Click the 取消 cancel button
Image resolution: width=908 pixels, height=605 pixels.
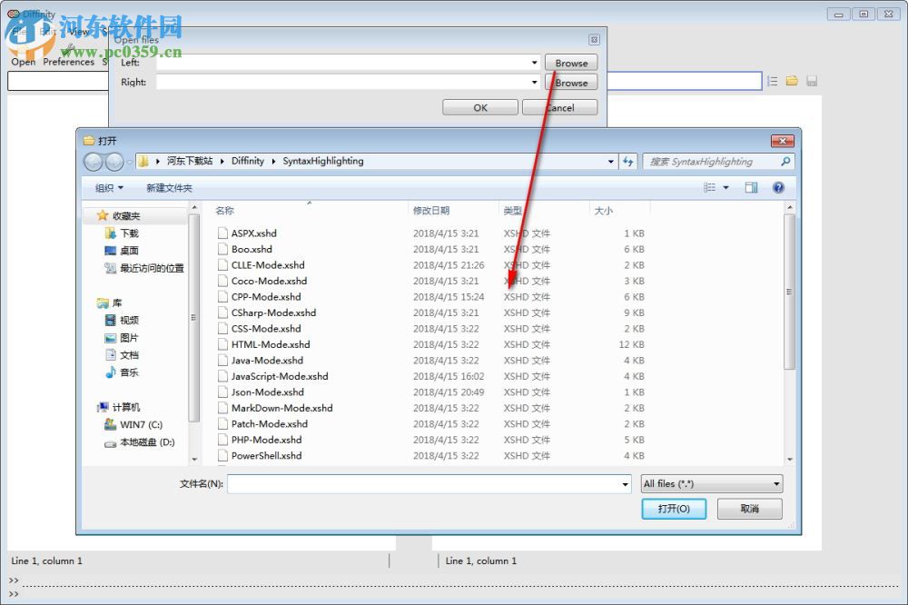(x=749, y=509)
